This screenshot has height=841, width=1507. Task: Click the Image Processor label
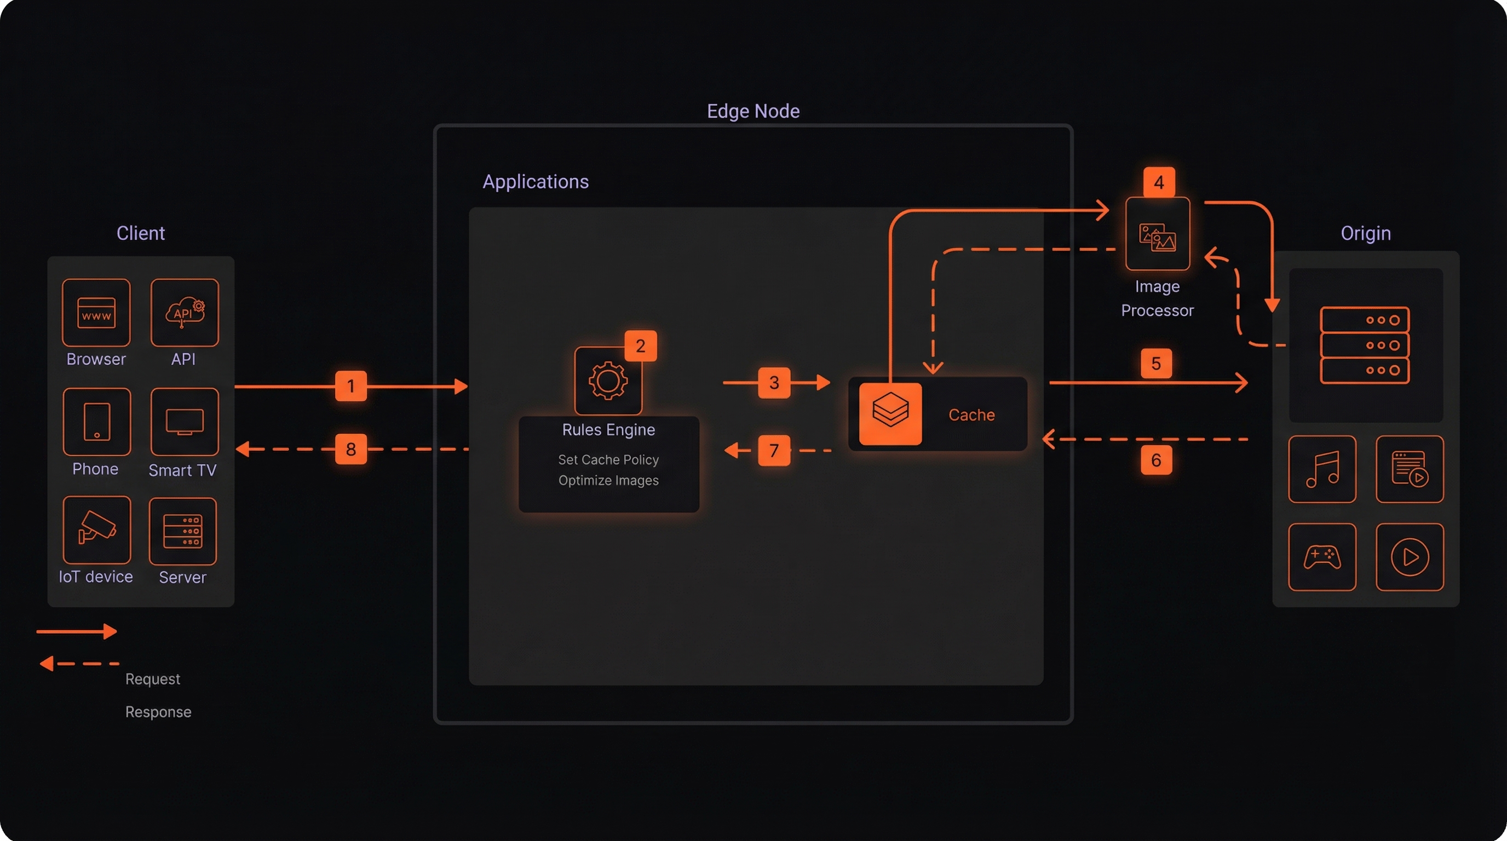1157,298
